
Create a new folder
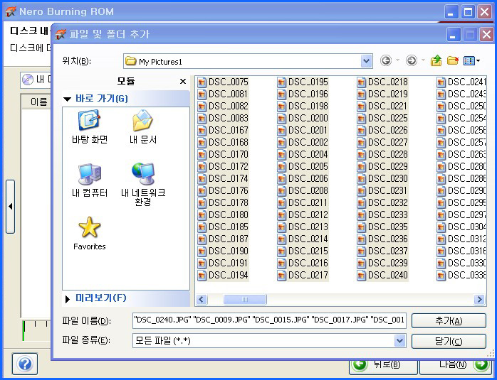click(x=453, y=60)
